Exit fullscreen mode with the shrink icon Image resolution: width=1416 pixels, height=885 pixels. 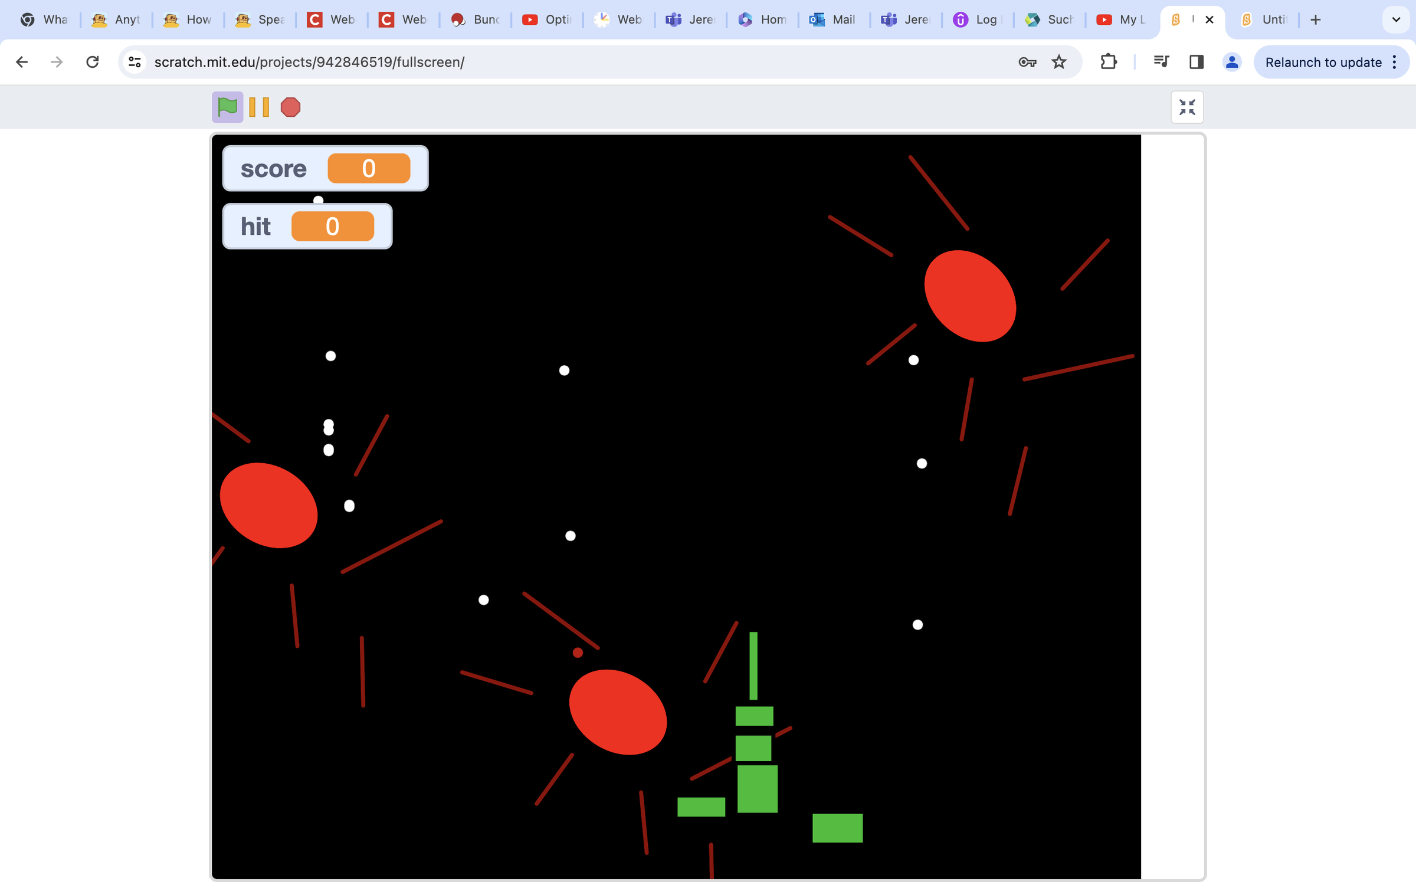point(1188,107)
